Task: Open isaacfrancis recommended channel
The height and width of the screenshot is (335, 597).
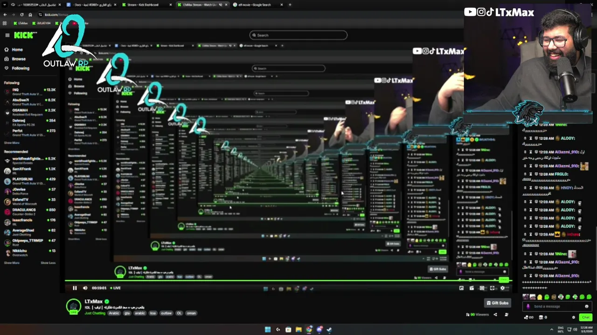Action: click(x=30, y=221)
